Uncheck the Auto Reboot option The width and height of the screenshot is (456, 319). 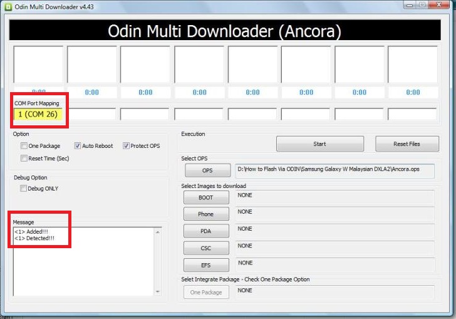coord(78,146)
